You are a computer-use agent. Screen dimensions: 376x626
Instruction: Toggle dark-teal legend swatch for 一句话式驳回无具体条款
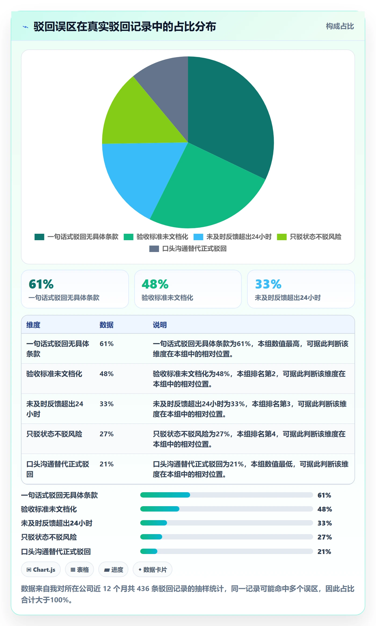39,237
